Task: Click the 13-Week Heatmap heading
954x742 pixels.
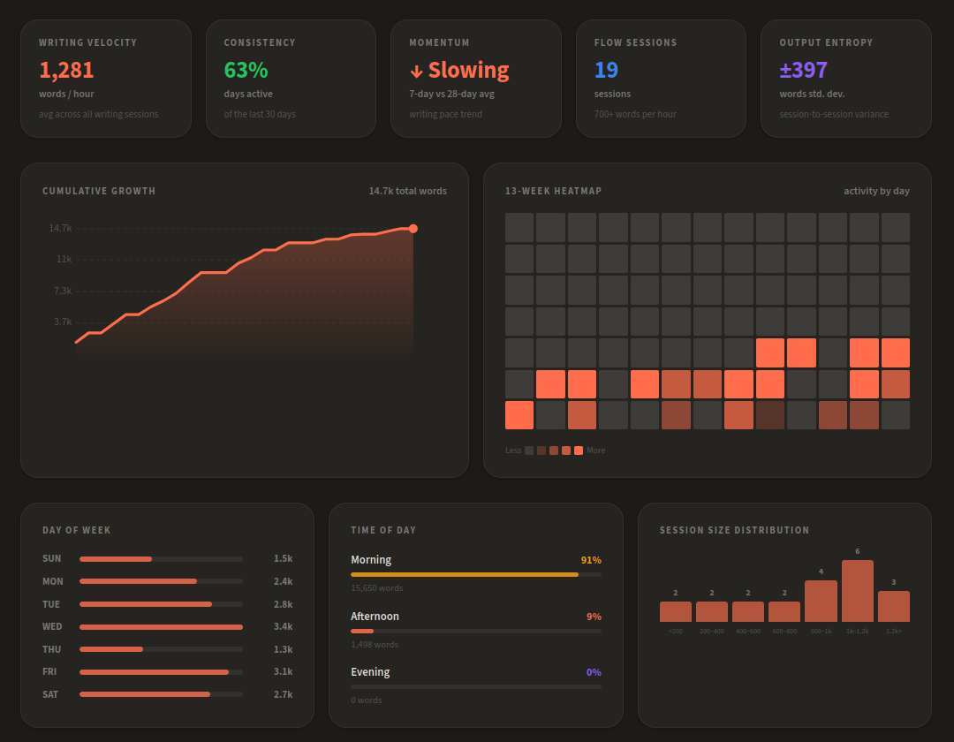Action: click(x=553, y=191)
